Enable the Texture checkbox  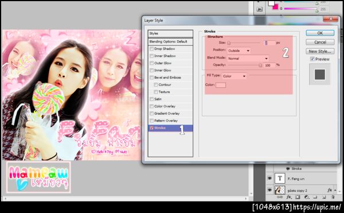pyautogui.click(x=156, y=92)
